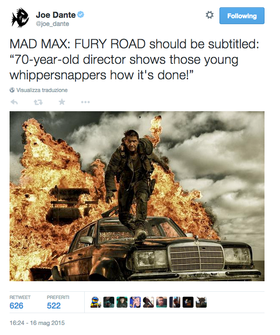This screenshot has width=280, height=335.
Task: Favorite the tweet with star icon
Action: pos(62,102)
